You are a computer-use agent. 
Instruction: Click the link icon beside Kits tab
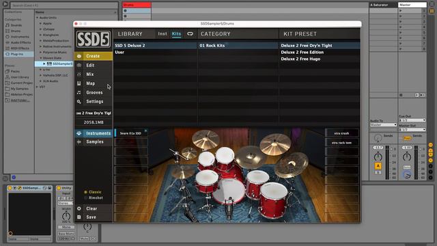(x=190, y=33)
